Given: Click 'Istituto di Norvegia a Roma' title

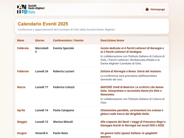Looking at the screenshot, I should click(131, 71).
